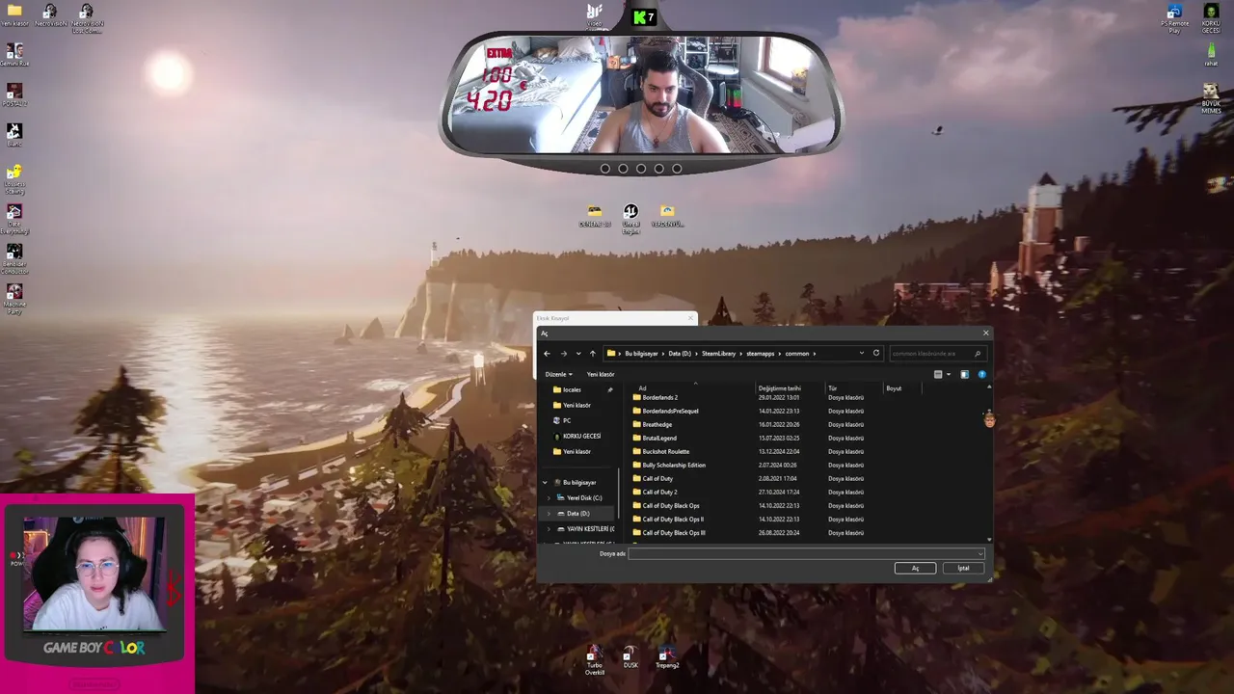This screenshot has width=1234, height=694.
Task: Open the POSTAL 2 desktop shortcut
Action: click(14, 93)
